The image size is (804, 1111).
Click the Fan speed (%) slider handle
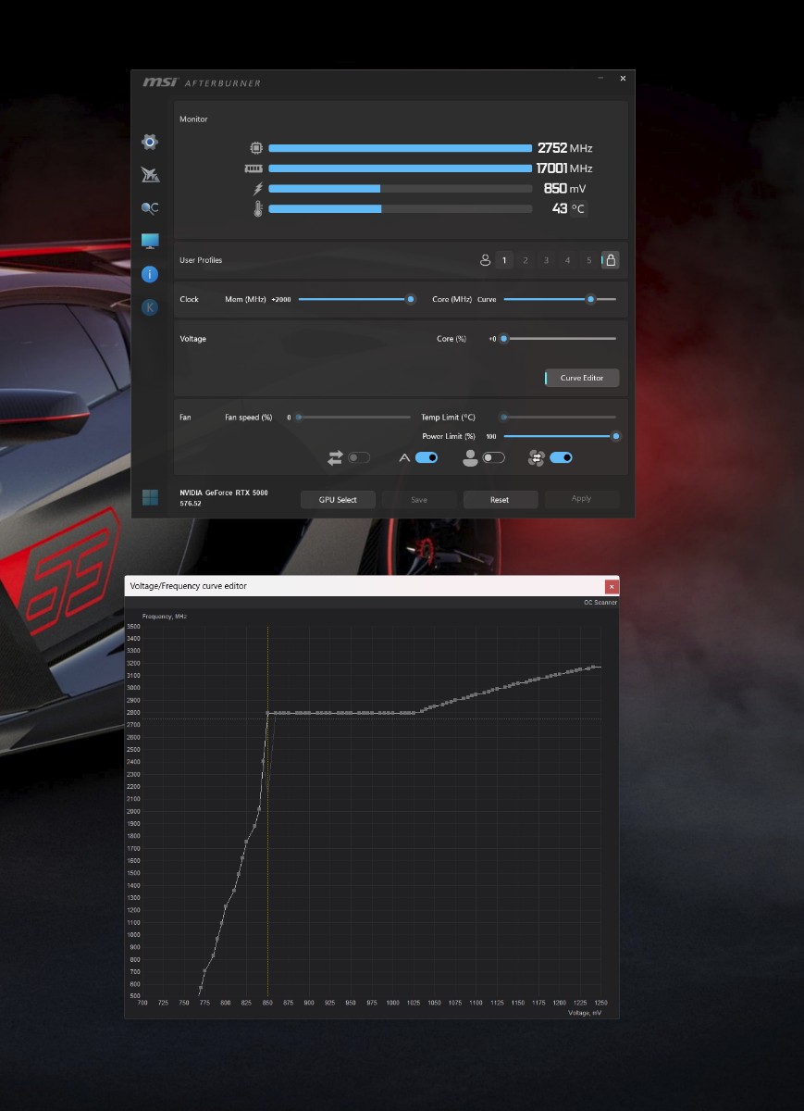tap(298, 418)
